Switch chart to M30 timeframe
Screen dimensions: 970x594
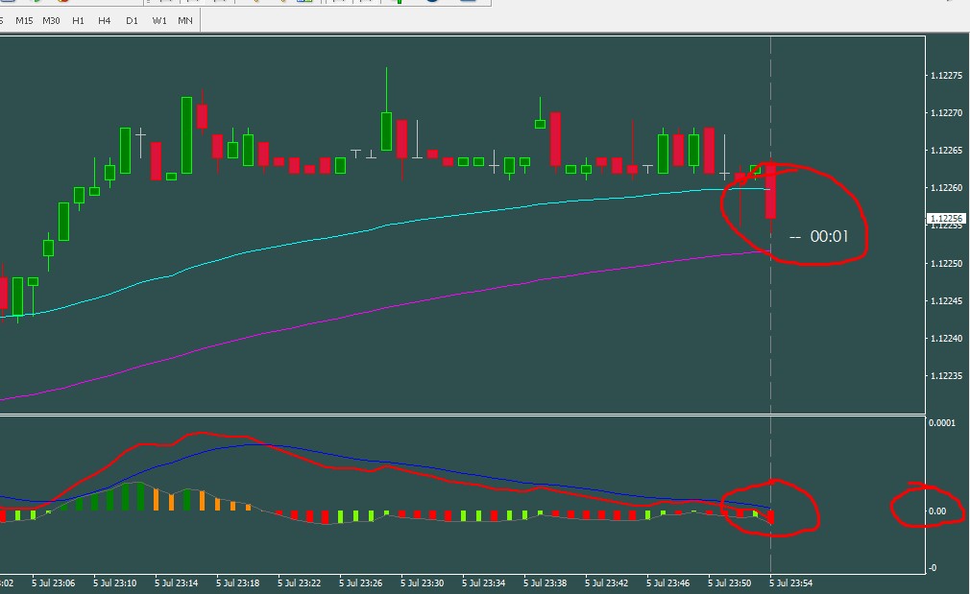tap(51, 20)
